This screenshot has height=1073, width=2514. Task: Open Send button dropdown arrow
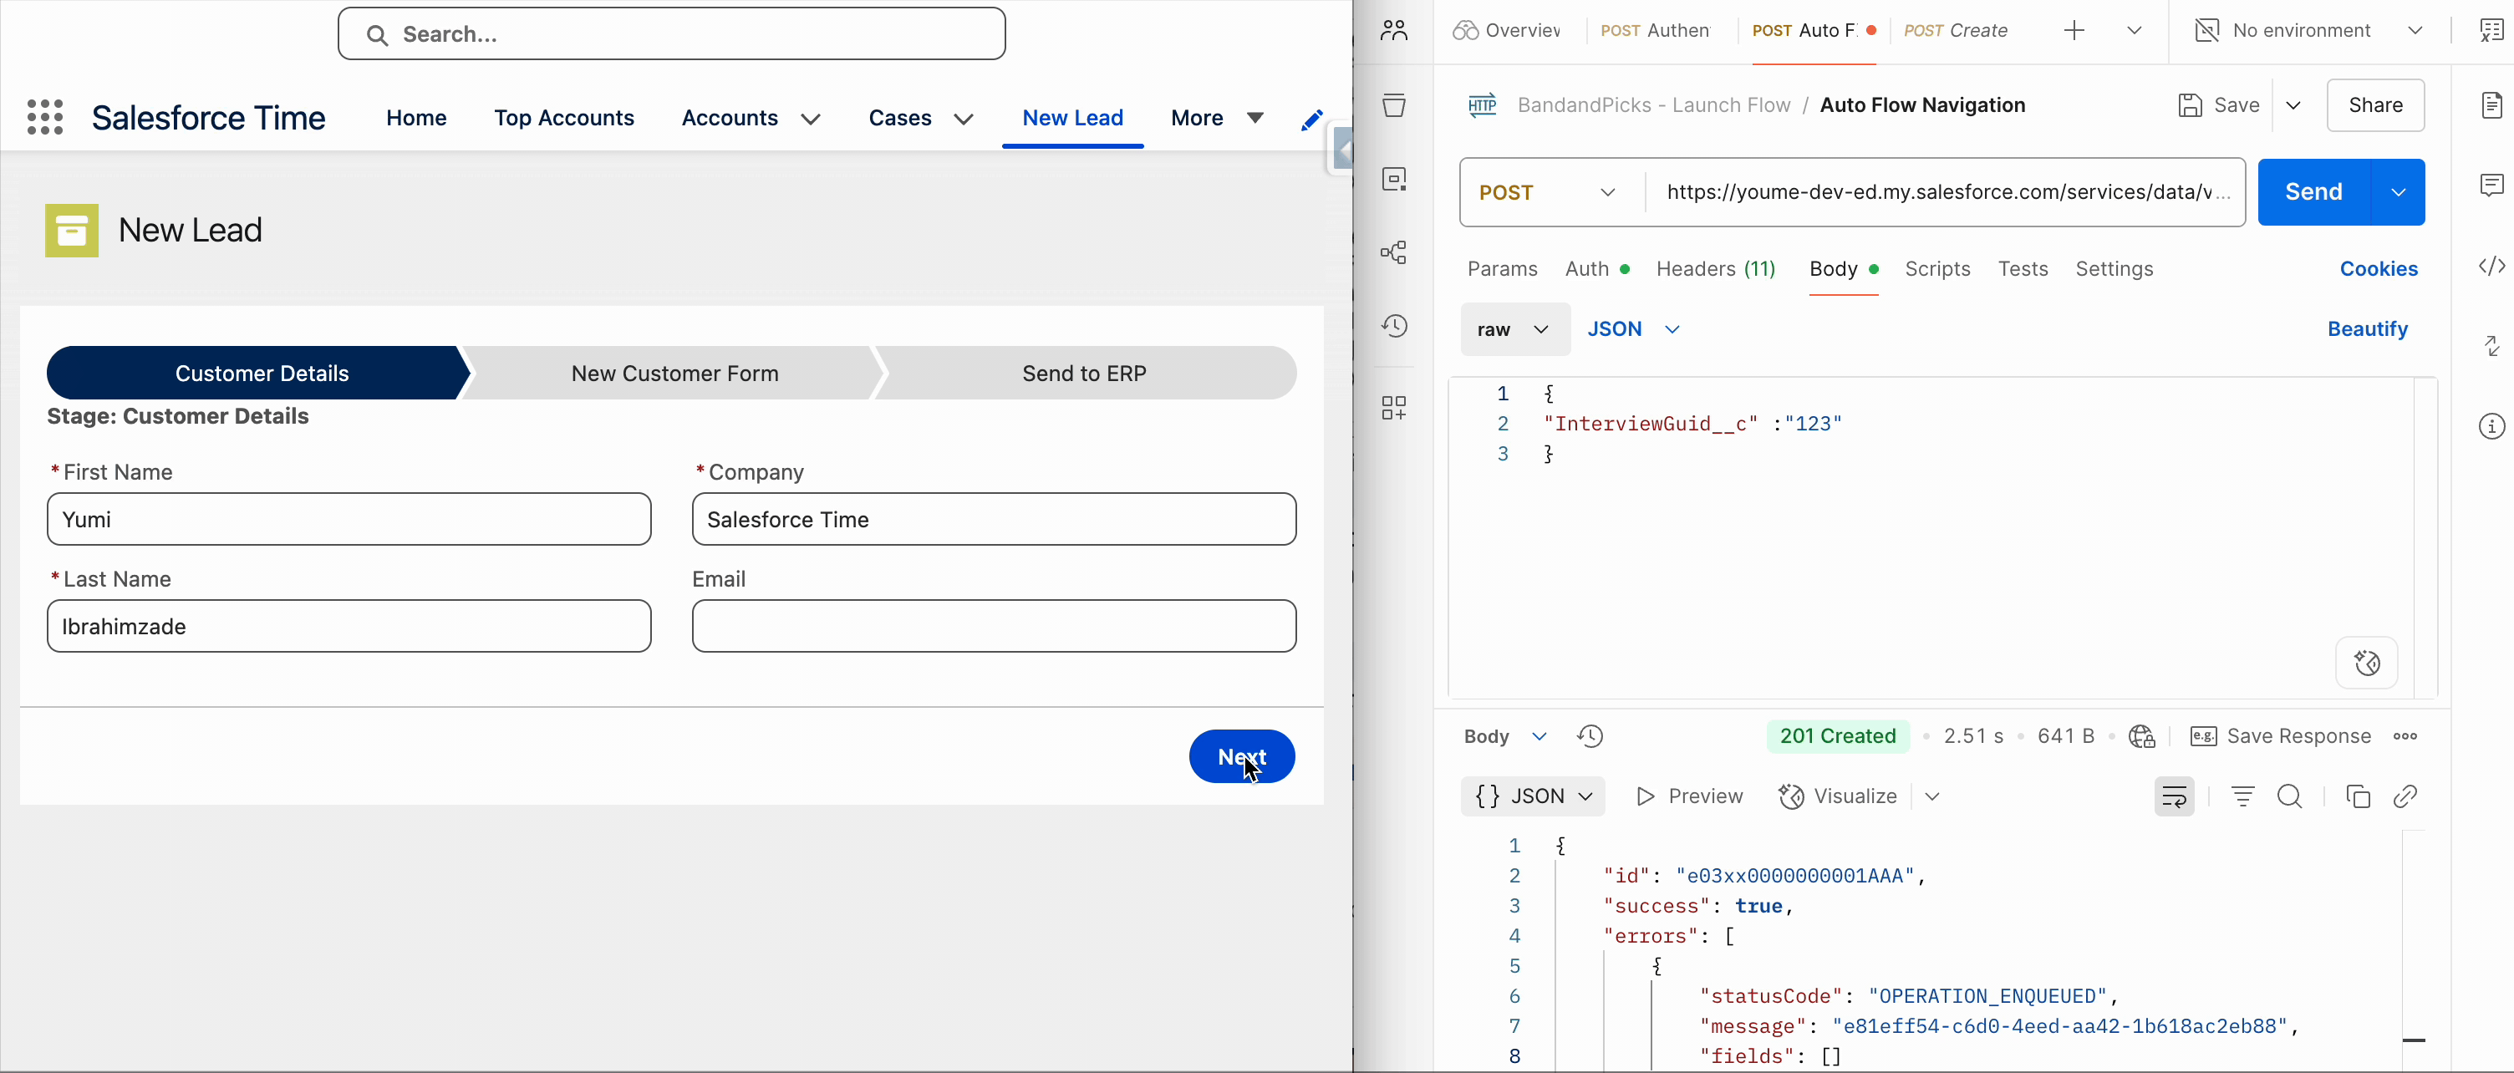click(x=2398, y=192)
